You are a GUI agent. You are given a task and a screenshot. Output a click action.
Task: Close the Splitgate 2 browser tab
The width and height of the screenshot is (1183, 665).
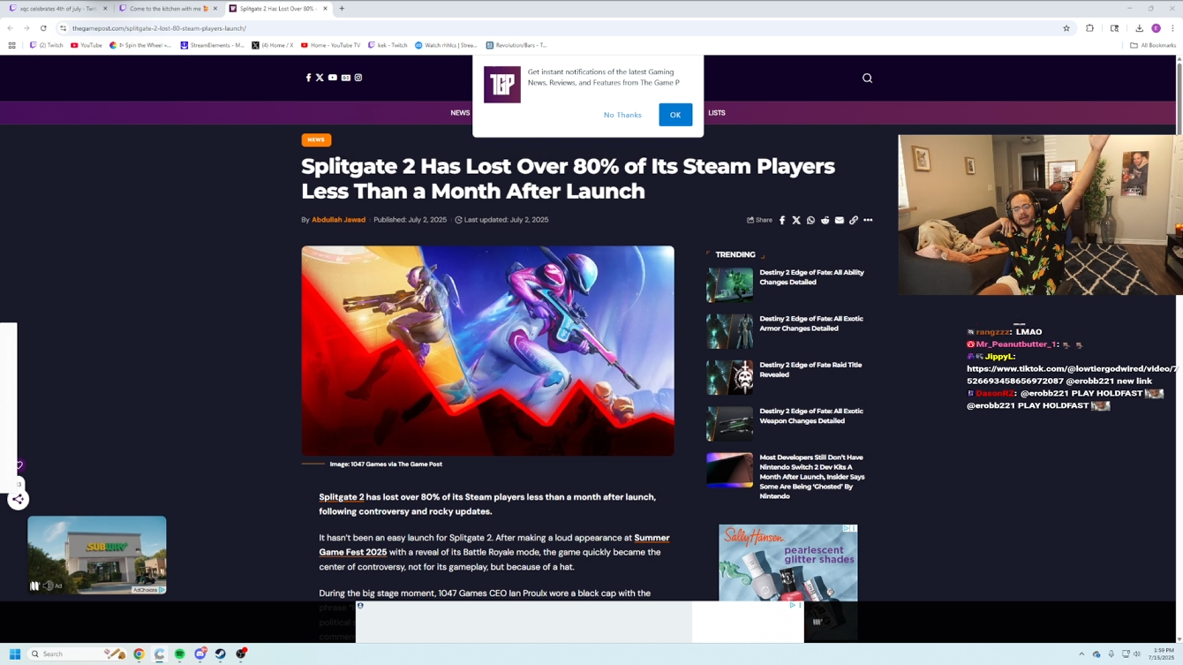[326, 9]
